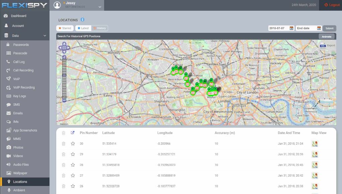Click the Photos camera icon

(8, 147)
